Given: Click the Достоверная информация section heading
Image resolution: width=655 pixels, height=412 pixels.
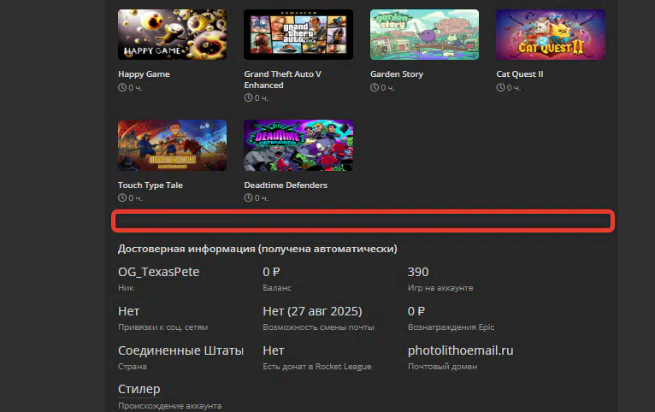Looking at the screenshot, I should (x=257, y=249).
